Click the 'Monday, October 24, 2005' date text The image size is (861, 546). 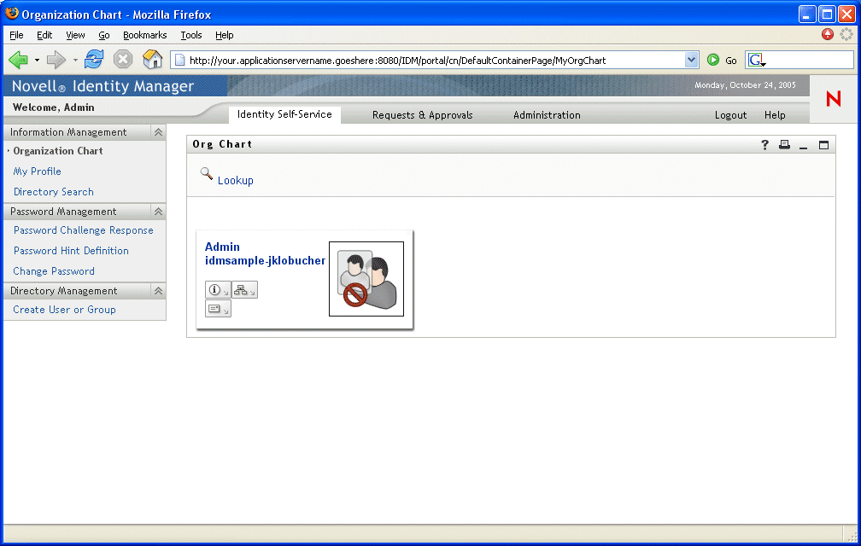745,85
